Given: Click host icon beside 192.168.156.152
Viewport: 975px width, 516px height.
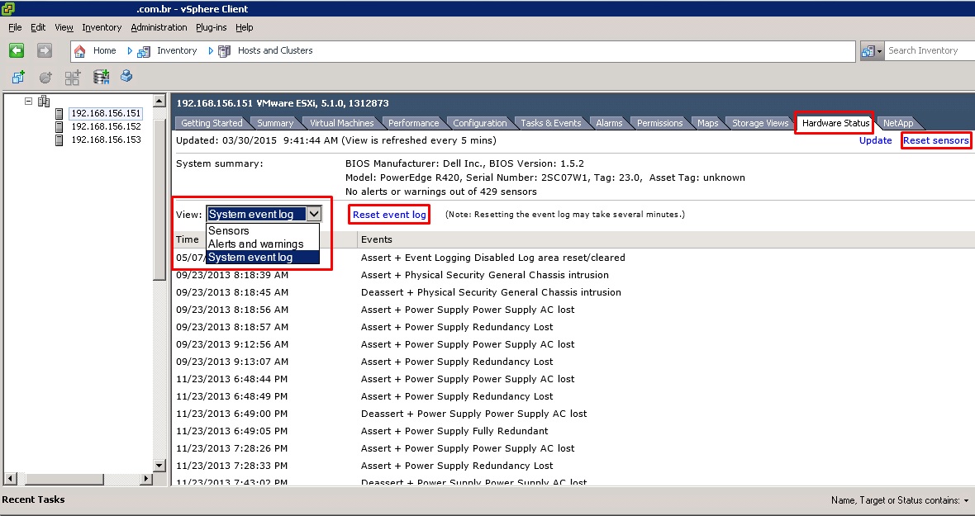Looking at the screenshot, I should click(59, 126).
